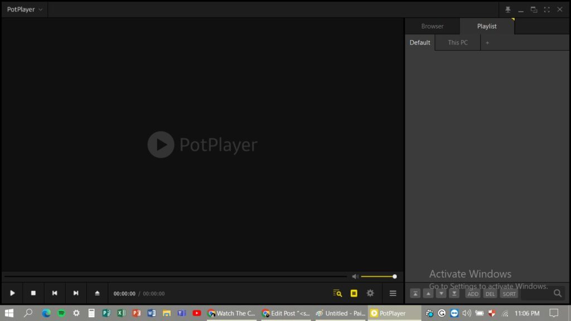Jump to the previous track
The image size is (571, 321).
point(55,293)
